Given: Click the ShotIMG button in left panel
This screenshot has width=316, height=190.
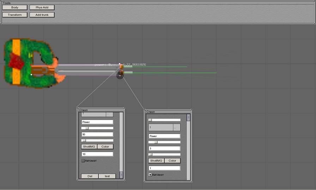Looking at the screenshot, I should [x=89, y=147].
